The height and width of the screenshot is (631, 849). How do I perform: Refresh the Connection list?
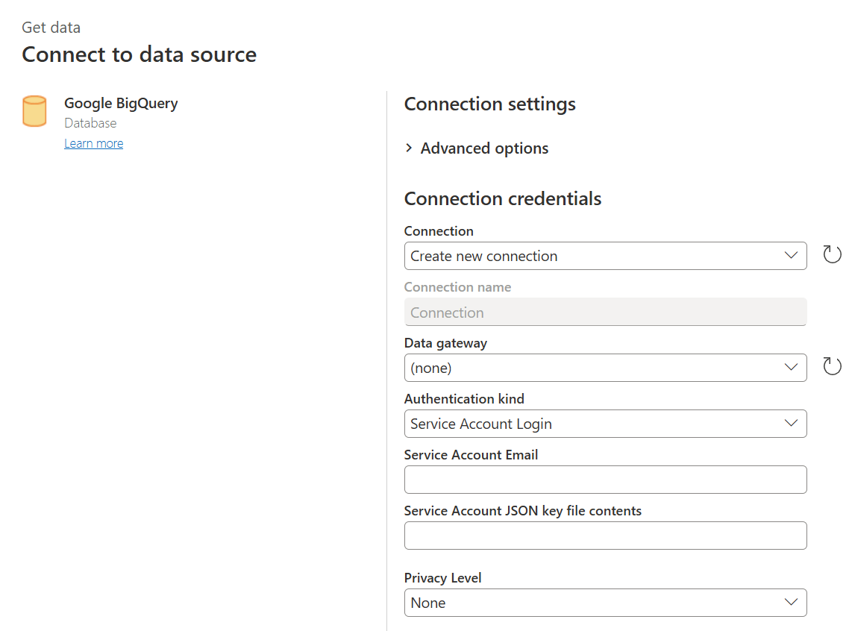click(832, 255)
